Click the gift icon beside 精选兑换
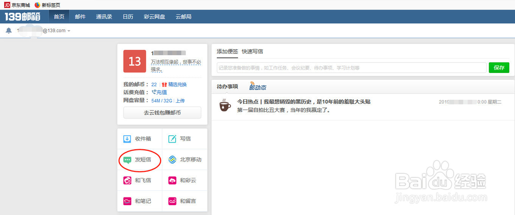 165,84
